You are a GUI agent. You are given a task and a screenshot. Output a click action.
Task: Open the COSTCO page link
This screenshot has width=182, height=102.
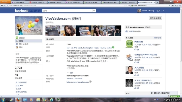146,55
